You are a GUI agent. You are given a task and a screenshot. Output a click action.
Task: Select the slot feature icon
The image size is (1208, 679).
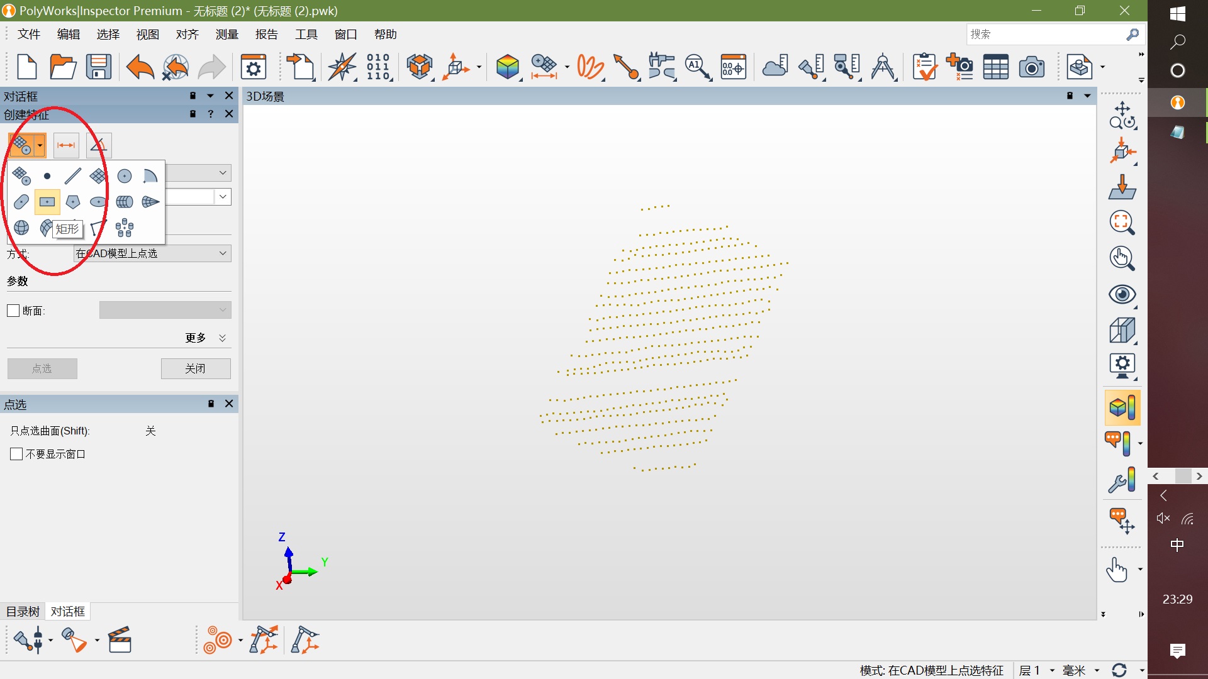[21, 202]
